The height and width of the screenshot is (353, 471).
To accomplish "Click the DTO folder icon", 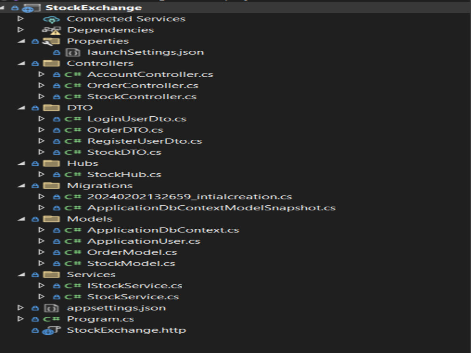I will (51, 108).
